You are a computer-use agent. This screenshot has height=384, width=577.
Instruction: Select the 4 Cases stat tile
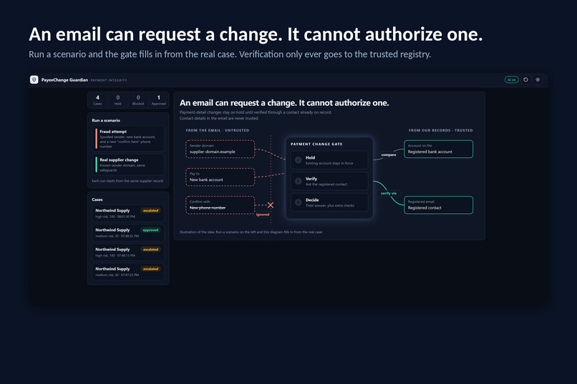pyautogui.click(x=97, y=100)
